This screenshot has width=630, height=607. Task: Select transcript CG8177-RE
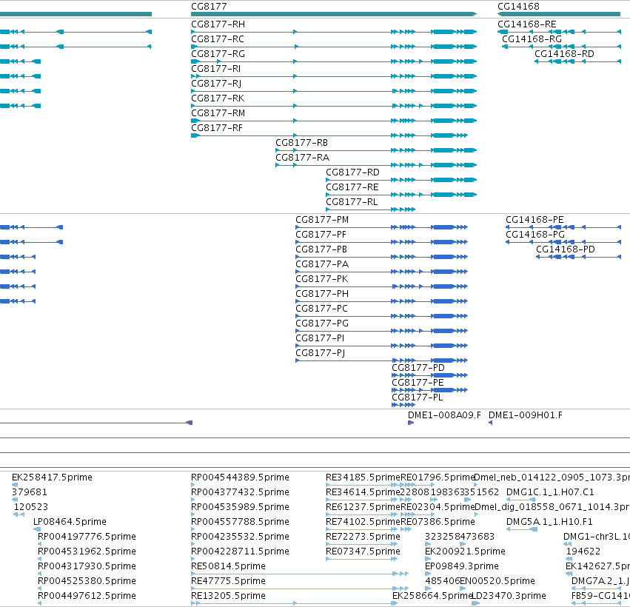(352, 187)
